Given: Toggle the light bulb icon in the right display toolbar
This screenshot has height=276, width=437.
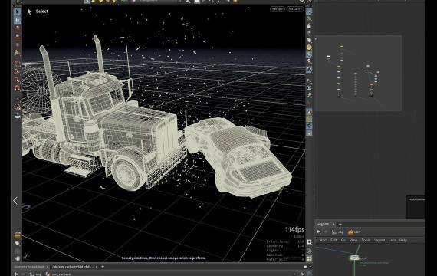Looking at the screenshot, I should pyautogui.click(x=309, y=33).
